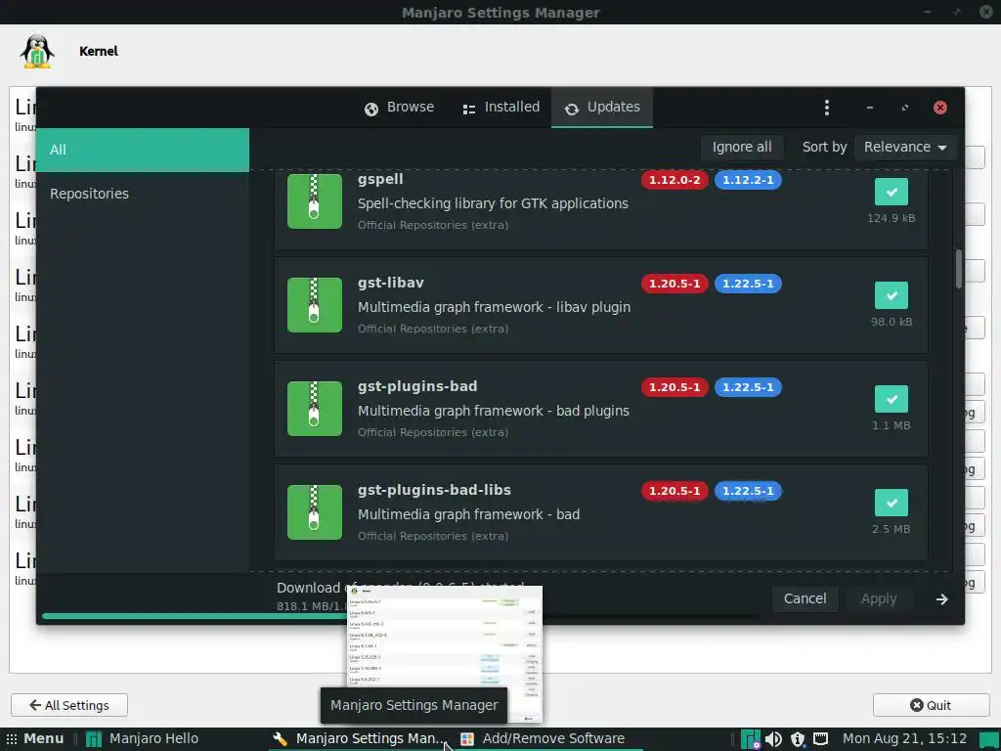Click the Apply button
1001x751 pixels.
(879, 599)
